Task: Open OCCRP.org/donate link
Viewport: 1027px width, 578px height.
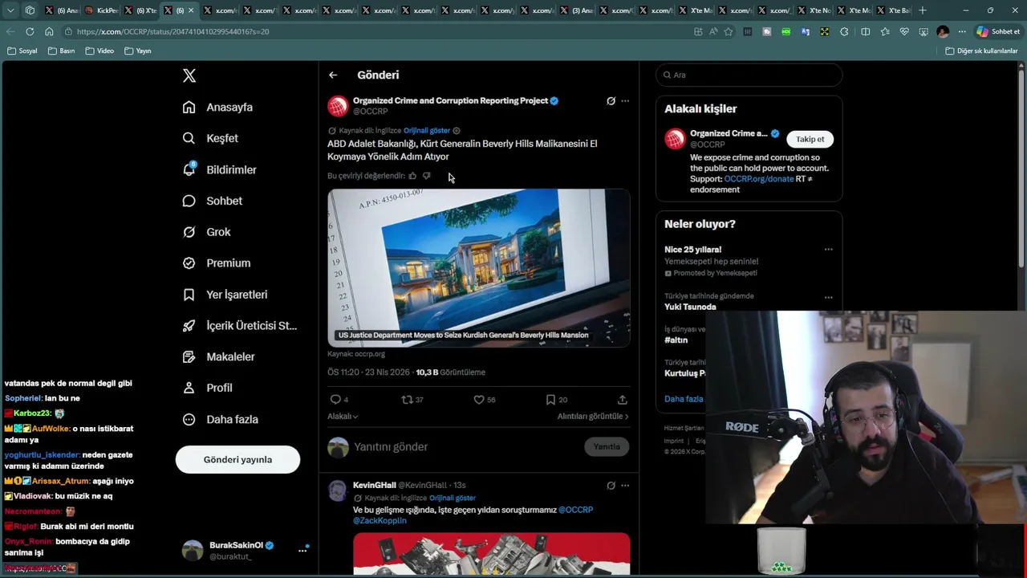Action: [x=758, y=179]
